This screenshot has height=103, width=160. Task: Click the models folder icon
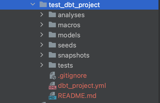52,35
